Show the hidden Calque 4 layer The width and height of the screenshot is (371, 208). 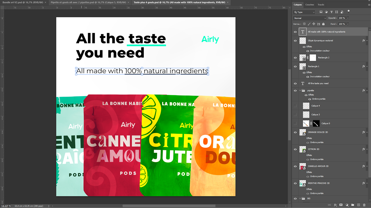pos(295,106)
